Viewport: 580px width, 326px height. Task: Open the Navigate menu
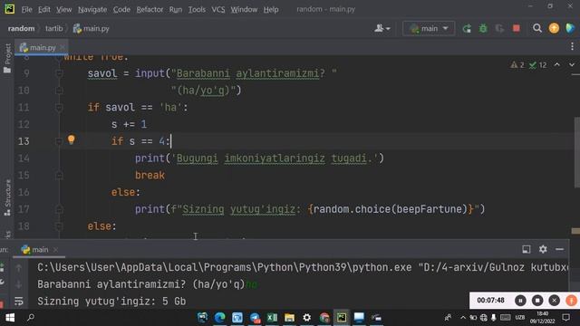click(x=92, y=9)
